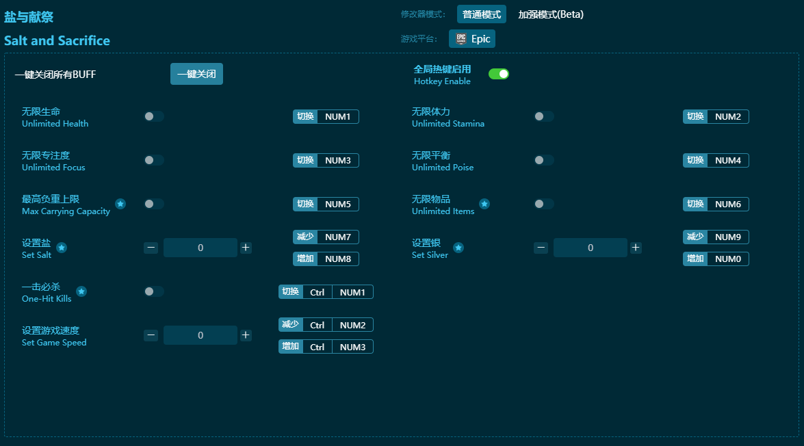This screenshot has width=804, height=446.
Task: Disable the global Hotkey Enable toggle
Action: 498,74
